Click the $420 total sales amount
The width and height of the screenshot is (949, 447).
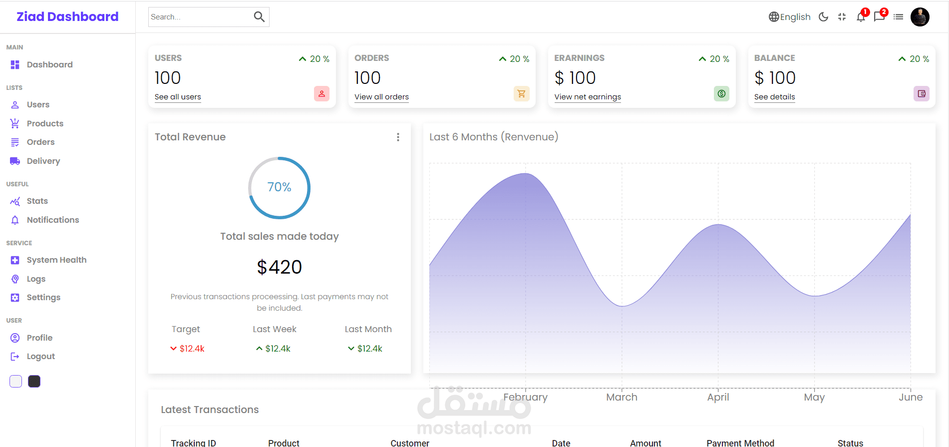(280, 267)
